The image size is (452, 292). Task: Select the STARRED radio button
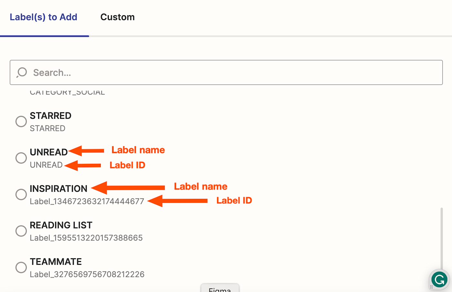coord(21,122)
